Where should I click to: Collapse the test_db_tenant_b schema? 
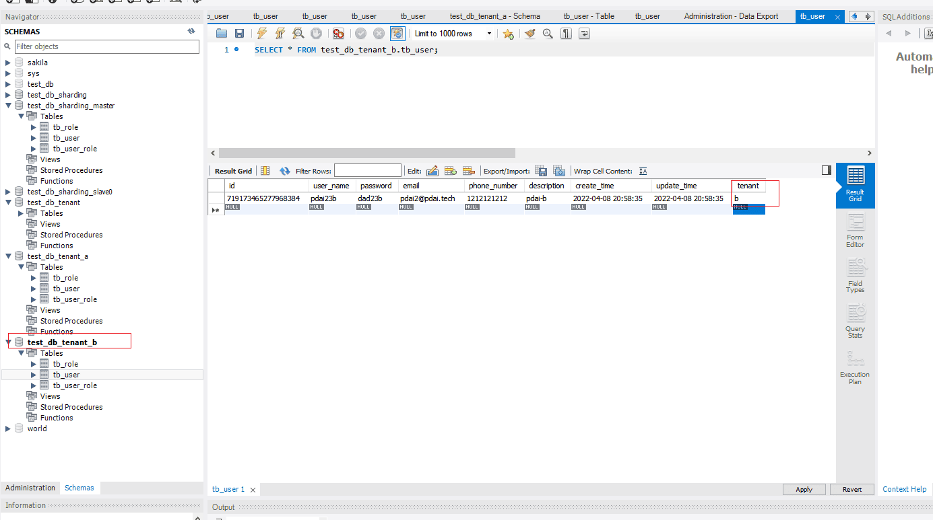click(x=8, y=342)
